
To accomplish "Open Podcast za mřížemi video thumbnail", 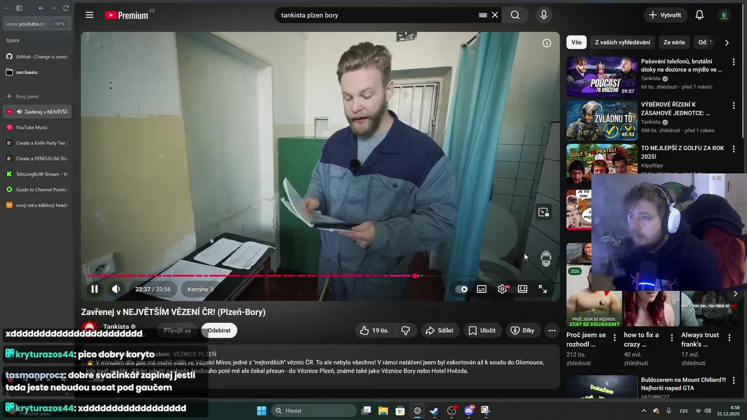I will (x=602, y=76).
